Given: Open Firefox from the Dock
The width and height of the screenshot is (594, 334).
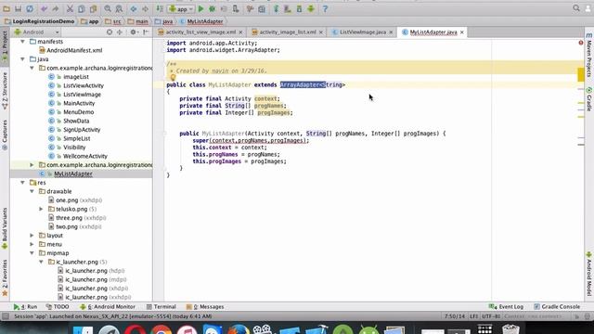Looking at the screenshot, I should [x=239, y=329].
